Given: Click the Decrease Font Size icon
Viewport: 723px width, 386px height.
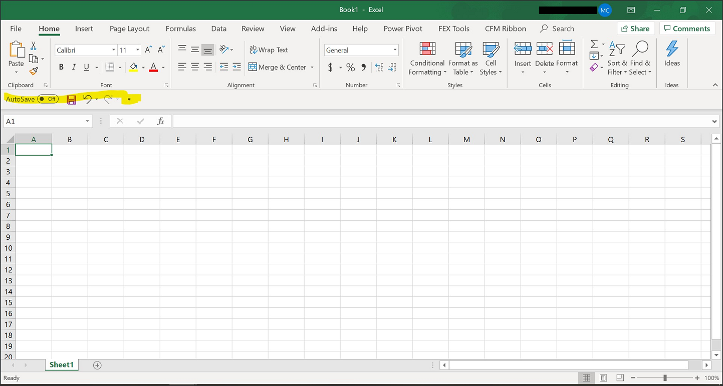Looking at the screenshot, I should 161,50.
